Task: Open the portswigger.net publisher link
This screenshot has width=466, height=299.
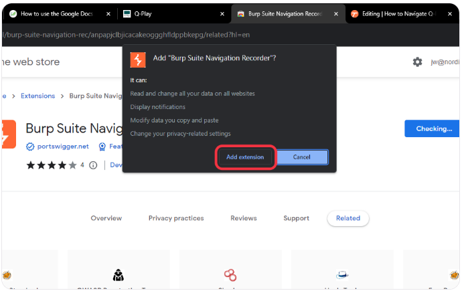Action: (x=64, y=148)
